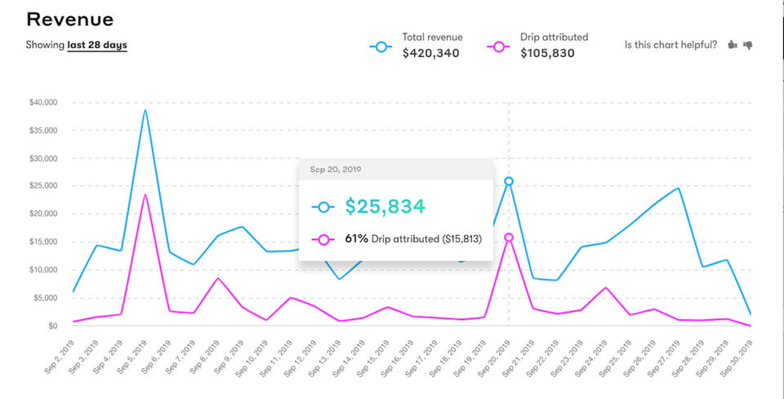The image size is (784, 399).
Task: Select the pink Sep 20 data point marker
Action: (509, 237)
